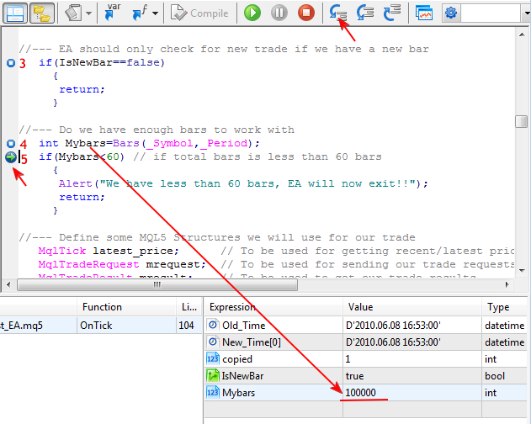531x424 pixels.
Task: Click the Compile button
Action: click(199, 13)
